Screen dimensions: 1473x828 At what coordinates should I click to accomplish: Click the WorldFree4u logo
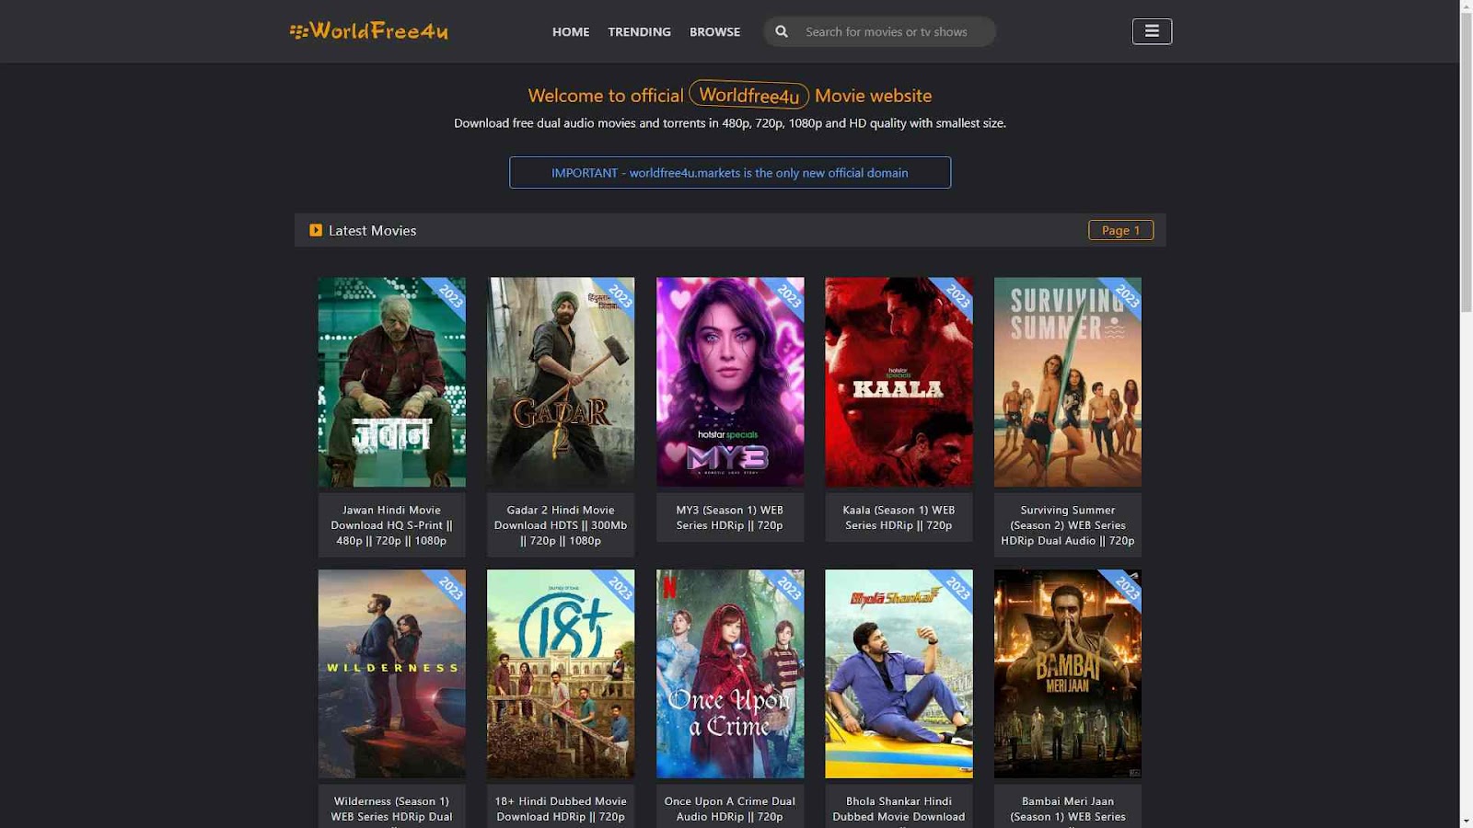[369, 31]
